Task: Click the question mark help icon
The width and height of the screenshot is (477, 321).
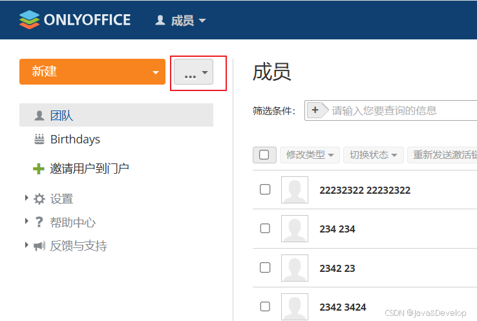Action: (x=39, y=222)
